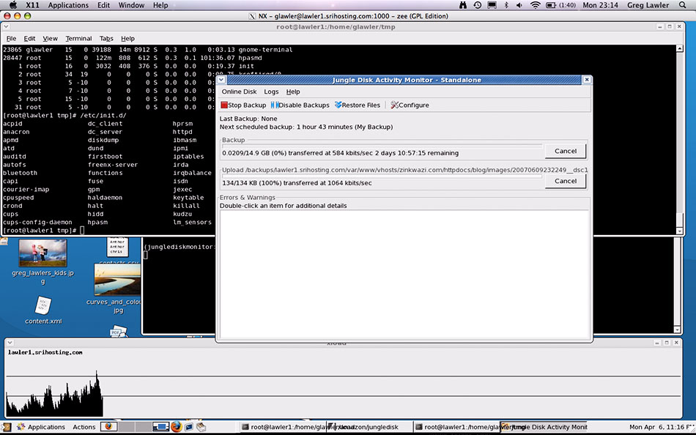This screenshot has width=696, height=435.
Task: Click the Upload progress bar
Action: [x=382, y=176]
